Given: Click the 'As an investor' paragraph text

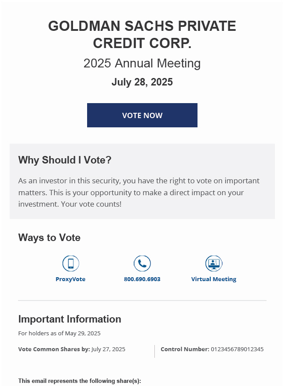Looking at the screenshot, I should (x=139, y=193).
